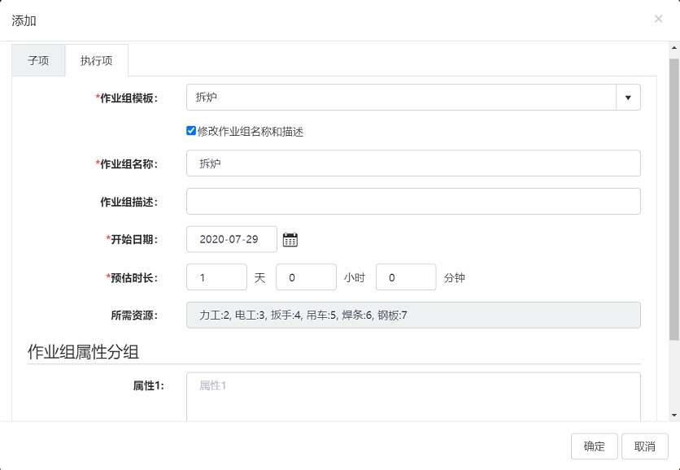Click into the 作业组描述 input box
This screenshot has height=470, width=680.
(413, 202)
